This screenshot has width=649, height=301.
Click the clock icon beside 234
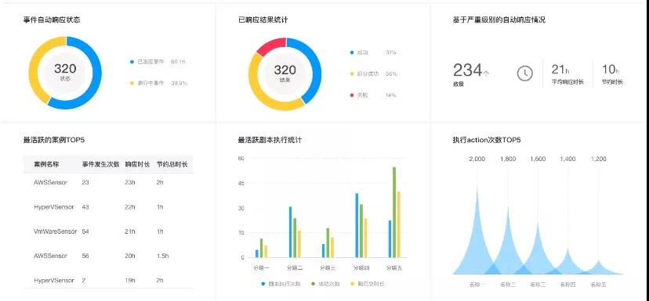[x=525, y=73]
